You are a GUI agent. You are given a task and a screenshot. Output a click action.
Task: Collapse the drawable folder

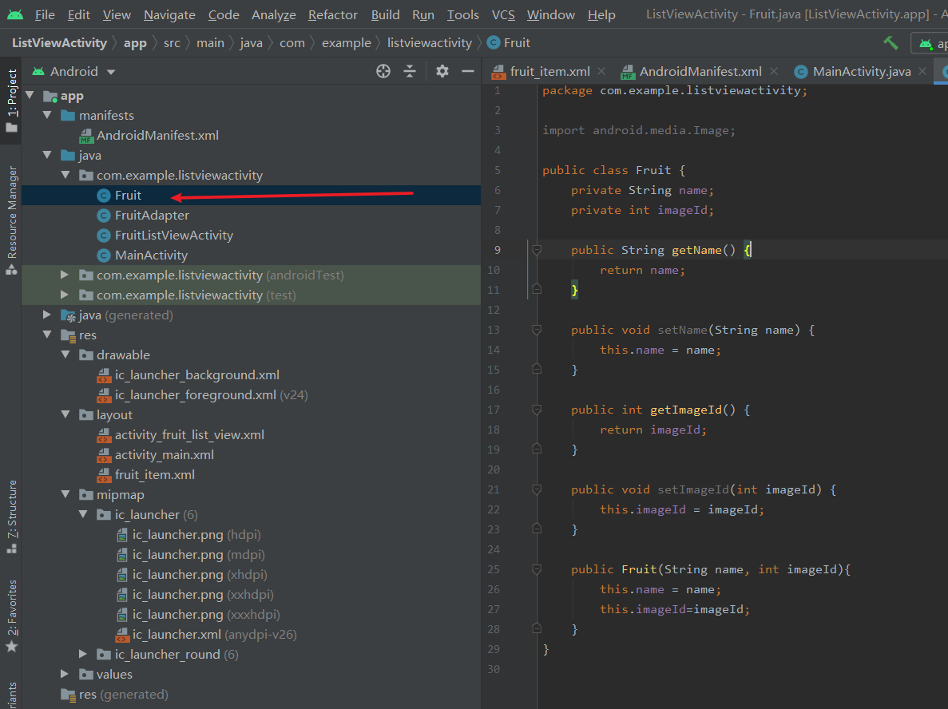point(65,354)
